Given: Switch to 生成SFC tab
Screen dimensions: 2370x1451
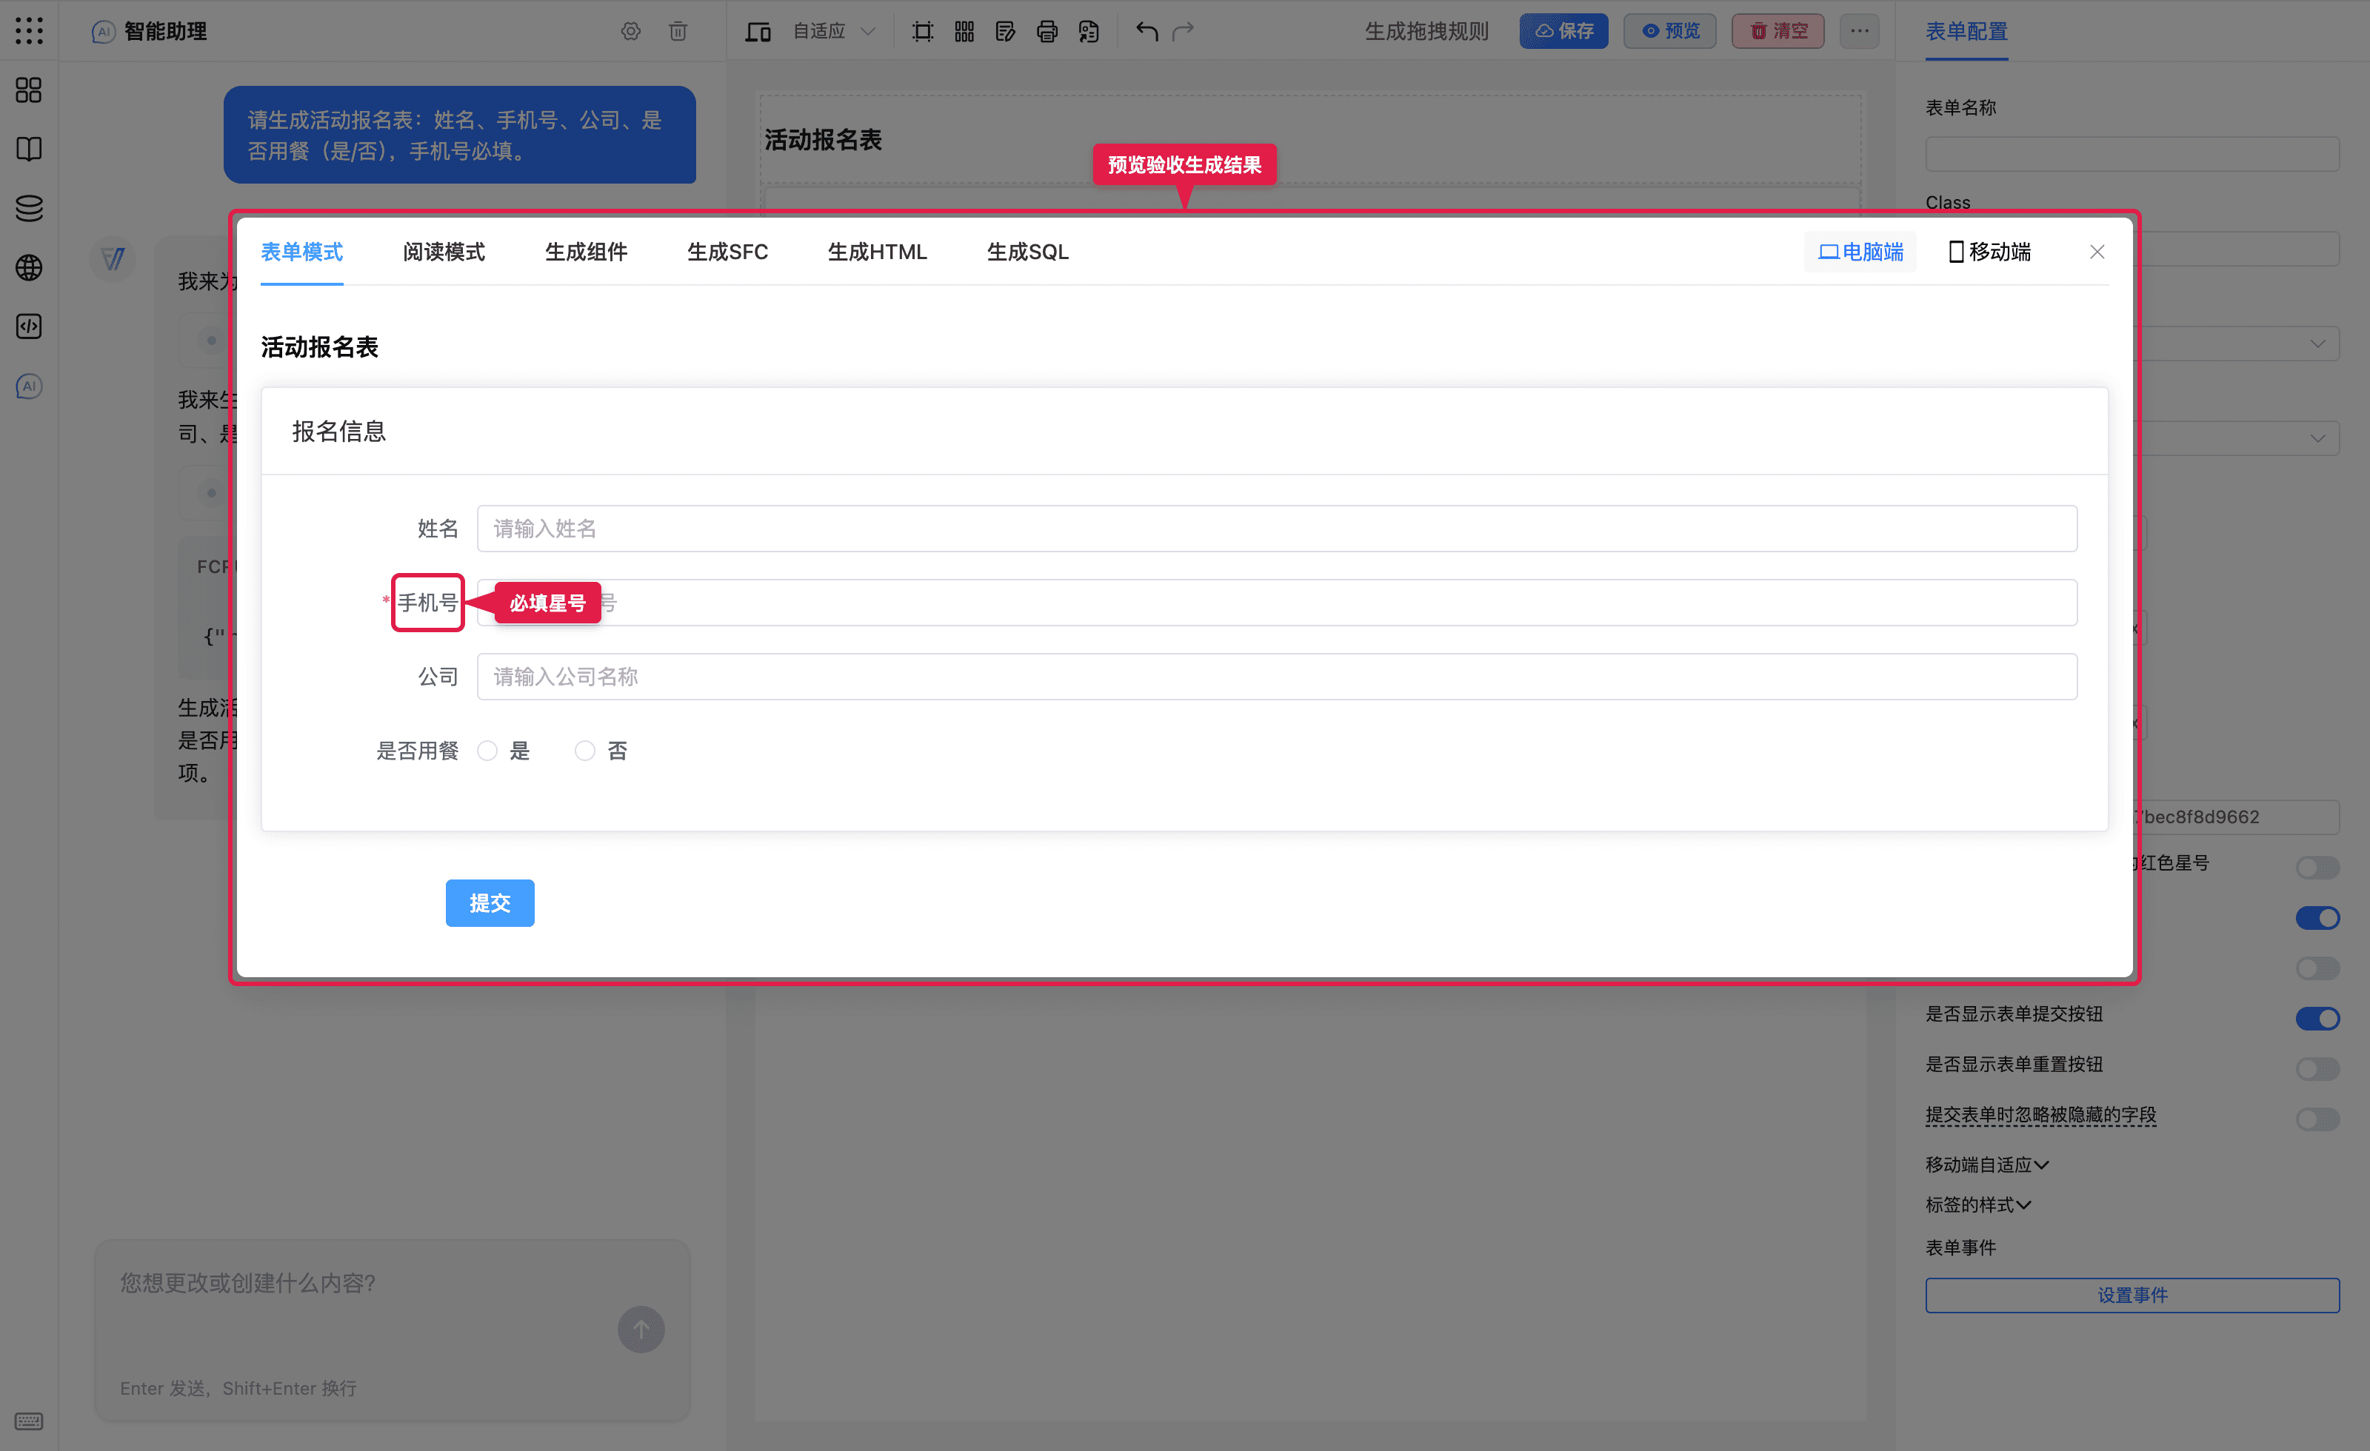Looking at the screenshot, I should point(727,252).
